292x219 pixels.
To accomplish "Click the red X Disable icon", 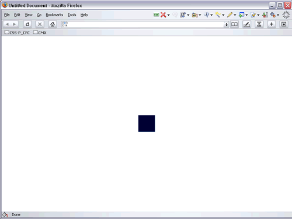I will tap(164, 15).
